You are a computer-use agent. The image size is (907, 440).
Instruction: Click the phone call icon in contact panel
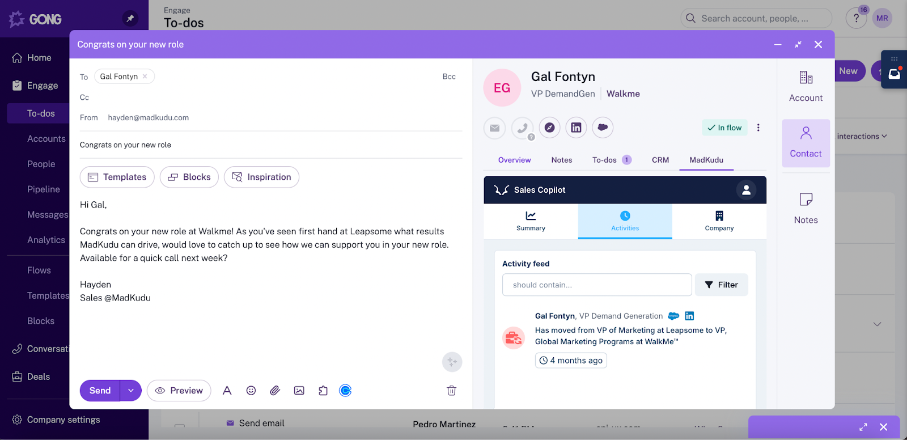pyautogui.click(x=522, y=128)
